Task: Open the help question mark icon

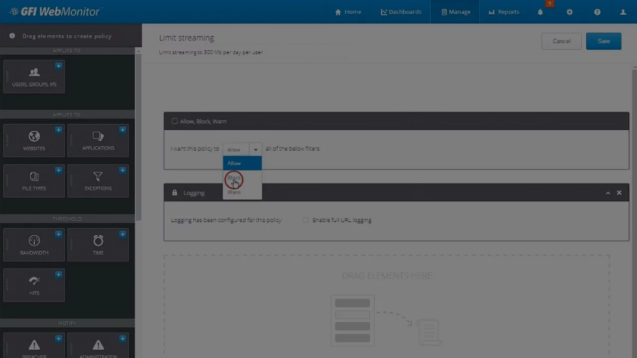Action: pyautogui.click(x=597, y=12)
